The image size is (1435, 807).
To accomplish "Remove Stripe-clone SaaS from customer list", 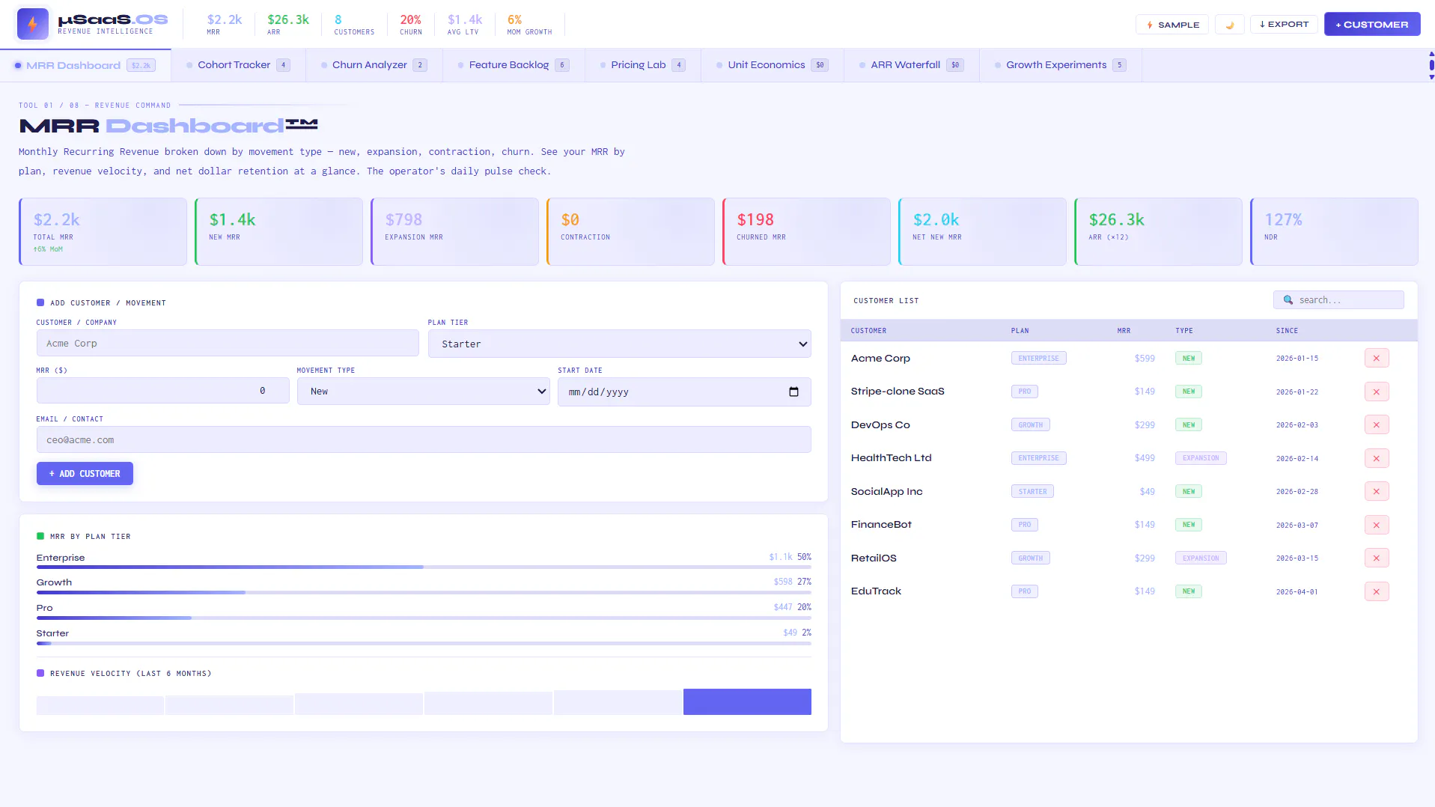I will coord(1376,392).
